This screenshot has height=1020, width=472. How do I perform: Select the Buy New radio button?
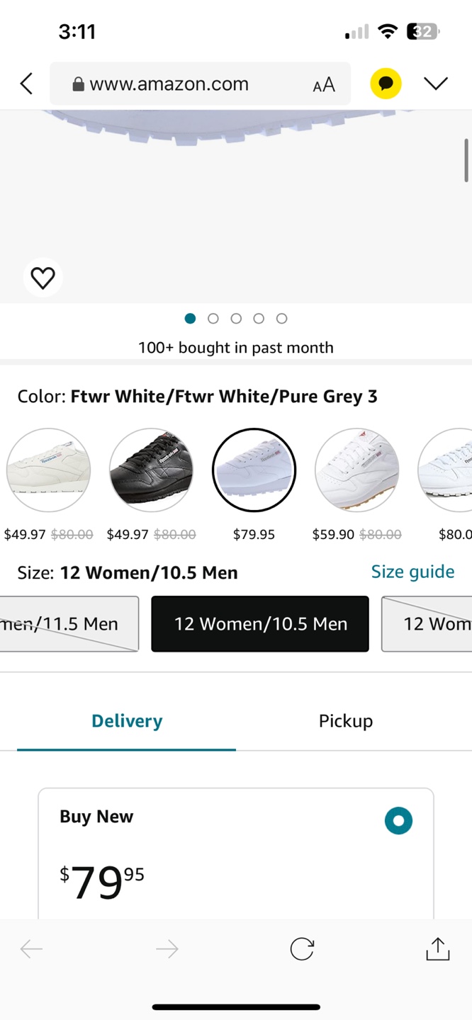398,821
